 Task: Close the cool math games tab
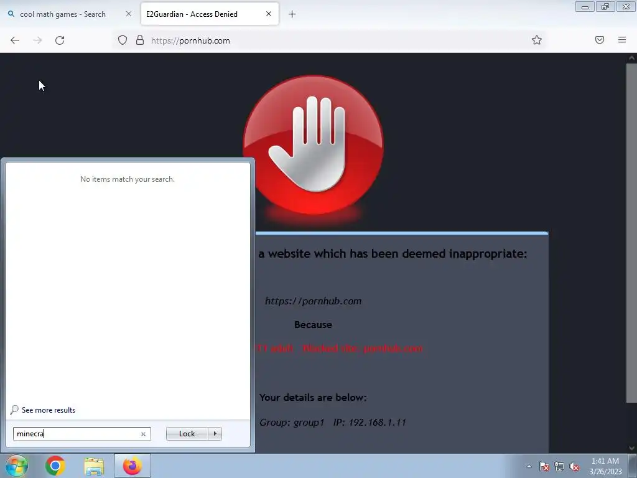click(x=129, y=14)
